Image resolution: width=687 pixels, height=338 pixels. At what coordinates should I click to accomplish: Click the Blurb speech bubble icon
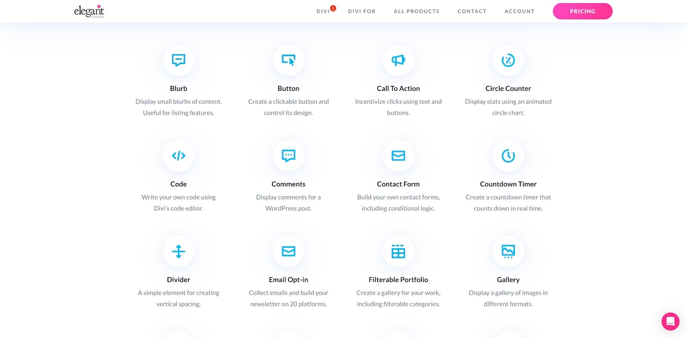(x=178, y=60)
